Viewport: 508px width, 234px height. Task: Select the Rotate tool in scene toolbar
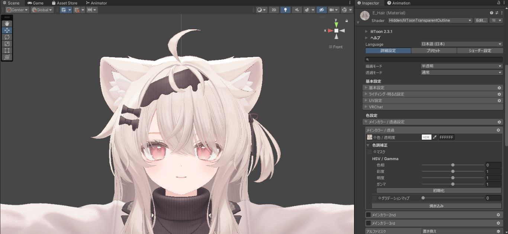[x=7, y=37]
